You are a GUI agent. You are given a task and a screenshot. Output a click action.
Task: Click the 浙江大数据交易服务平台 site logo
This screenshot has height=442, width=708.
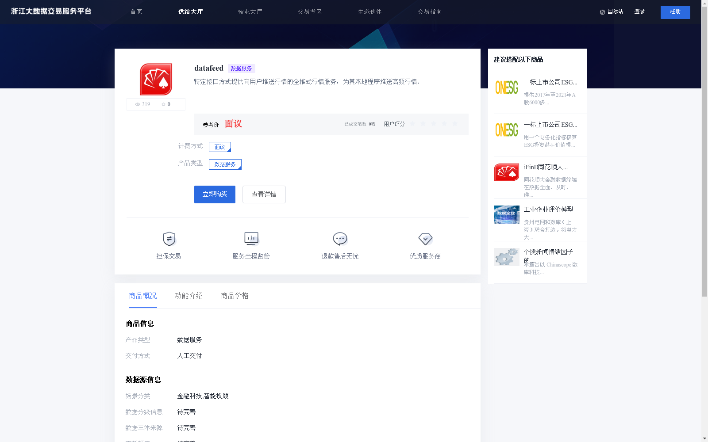coord(51,11)
